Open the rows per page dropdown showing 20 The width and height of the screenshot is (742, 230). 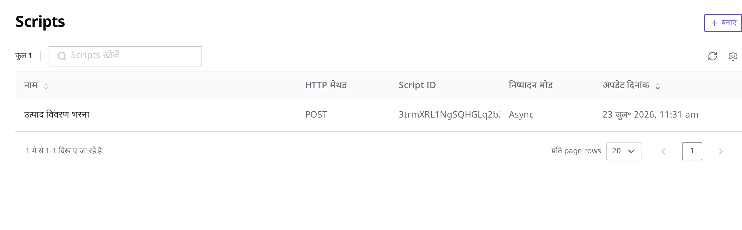pos(624,151)
